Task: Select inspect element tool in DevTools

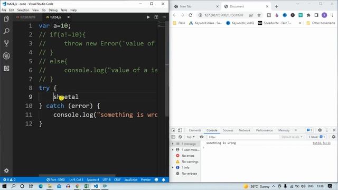Action: [173, 130]
